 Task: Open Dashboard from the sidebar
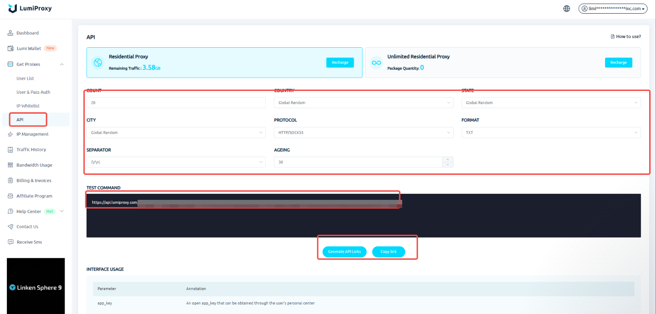[x=27, y=33]
